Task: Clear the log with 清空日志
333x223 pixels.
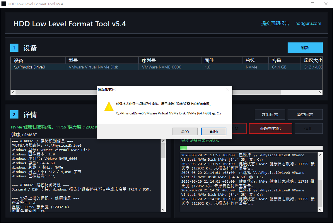Action: pos(305,114)
